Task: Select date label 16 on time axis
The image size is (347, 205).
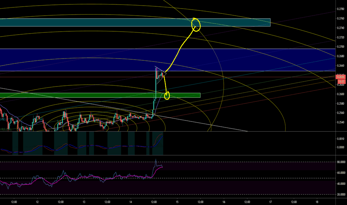Action: [224, 202]
